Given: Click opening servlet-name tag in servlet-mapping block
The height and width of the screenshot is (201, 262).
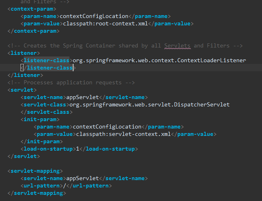Looking at the screenshot, I should point(43,178).
